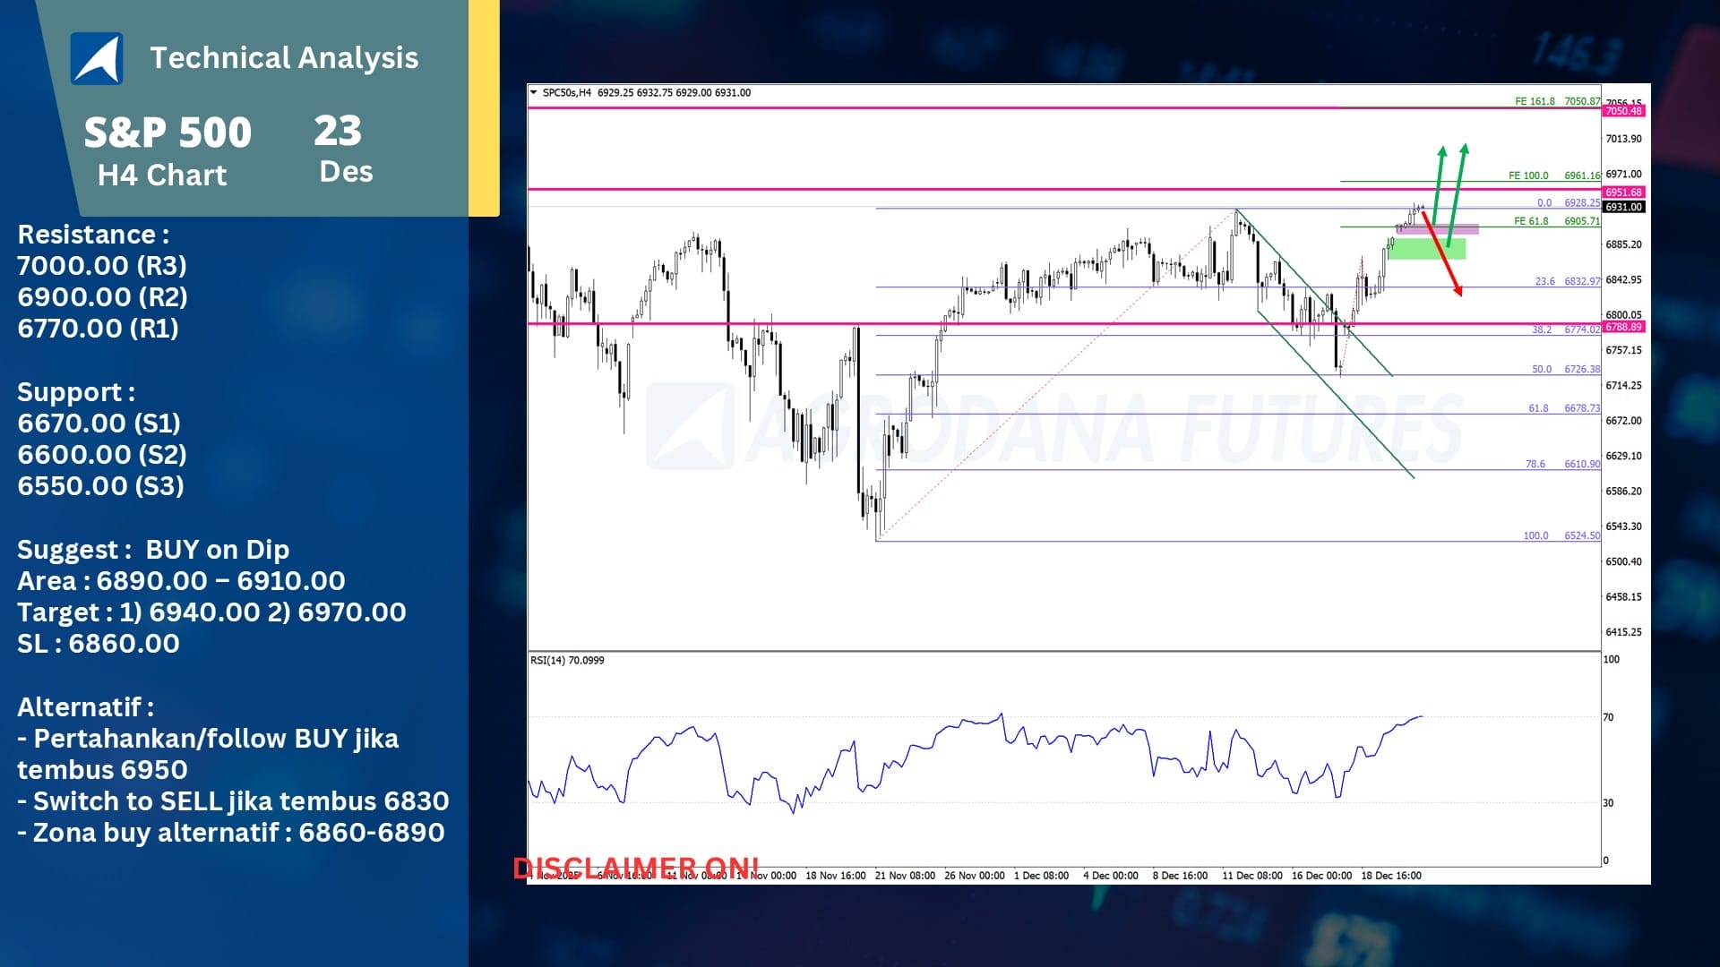The height and width of the screenshot is (967, 1720).
Task: Select the pink 6951.68 price tag
Action: tap(1623, 193)
